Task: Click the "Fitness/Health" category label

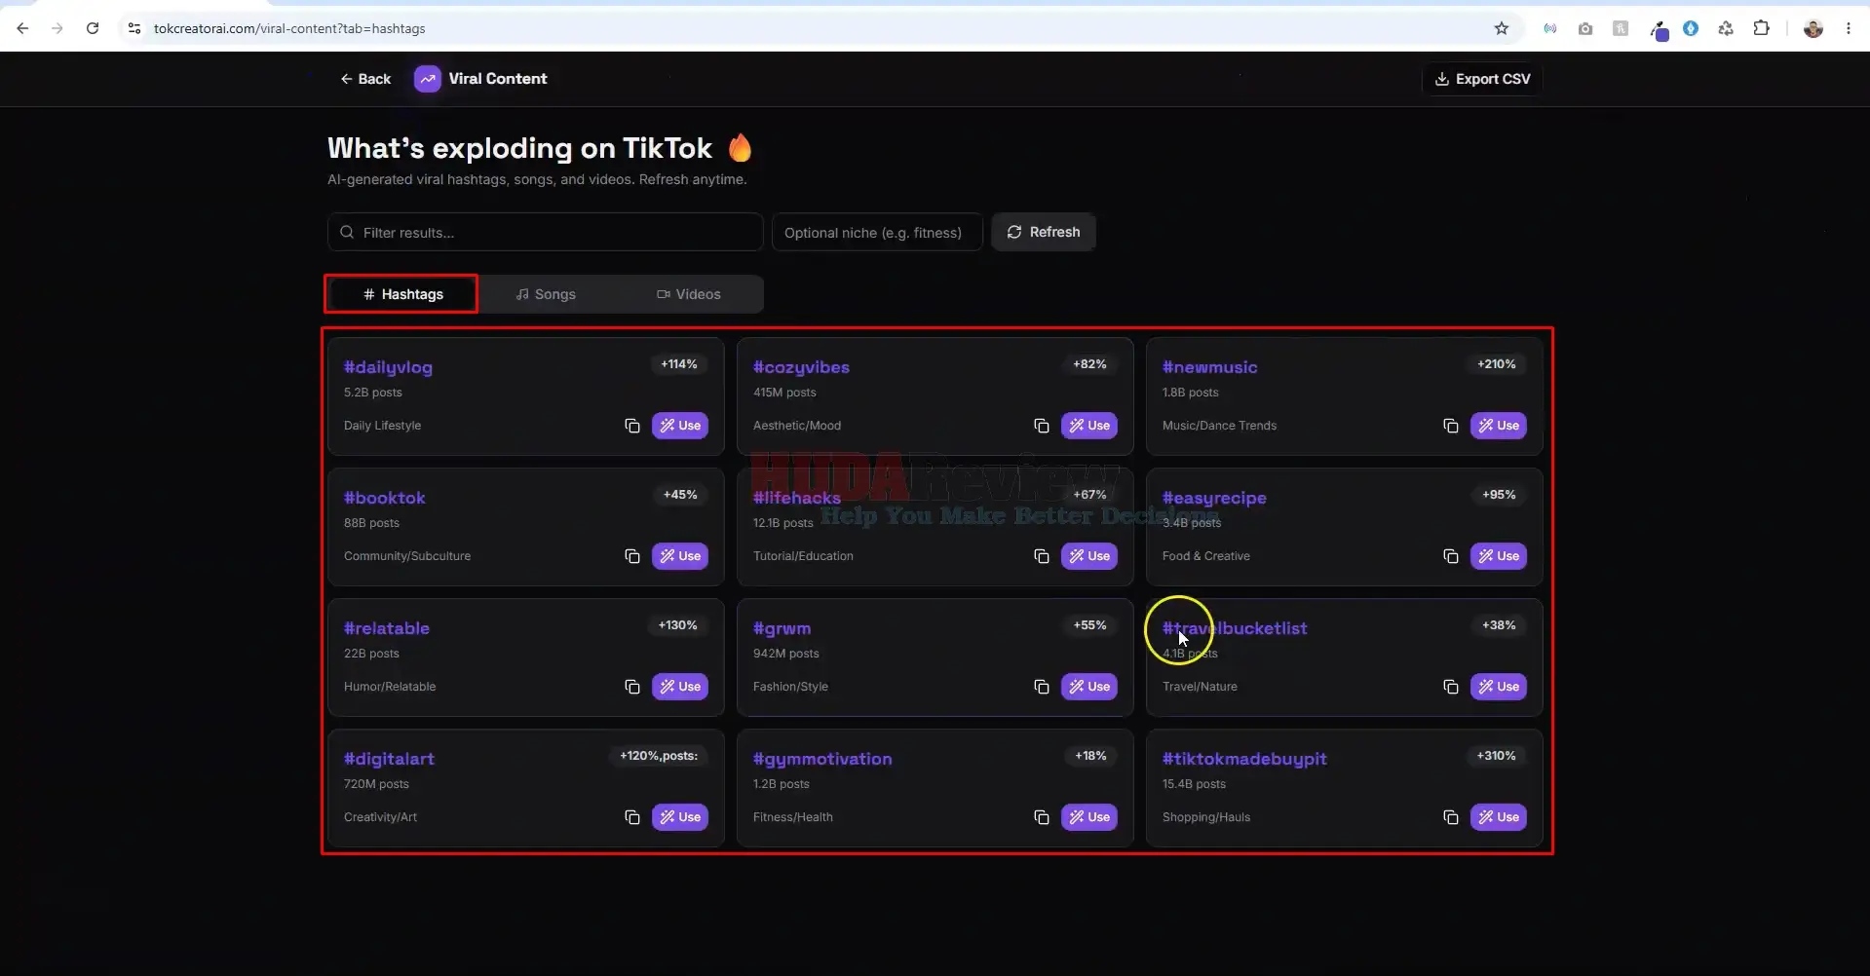Action: click(x=793, y=817)
